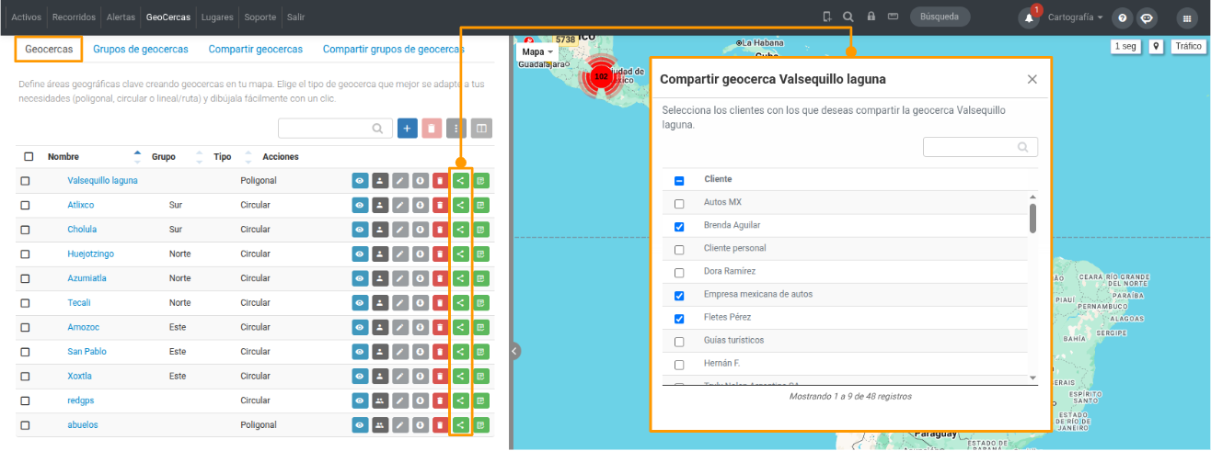Open Compartir grupos de geocercas tab
The image size is (1211, 451).
(x=393, y=49)
